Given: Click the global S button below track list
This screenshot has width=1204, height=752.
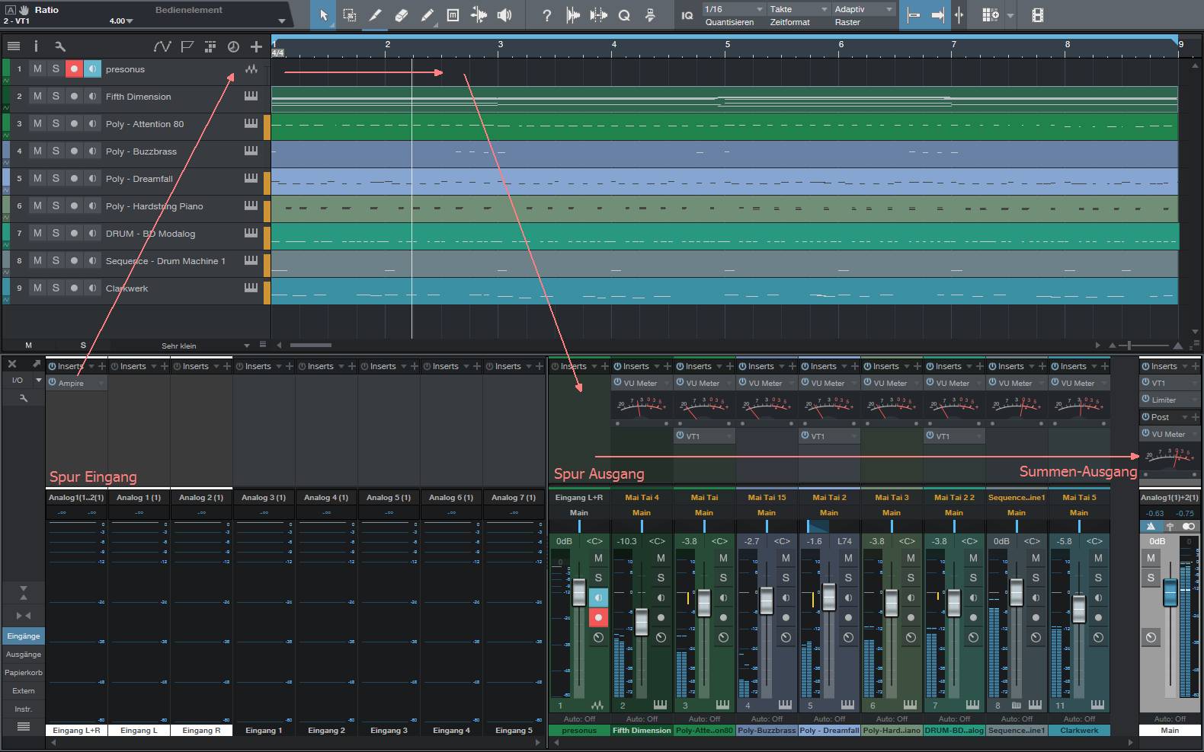Looking at the screenshot, I should (x=83, y=346).
